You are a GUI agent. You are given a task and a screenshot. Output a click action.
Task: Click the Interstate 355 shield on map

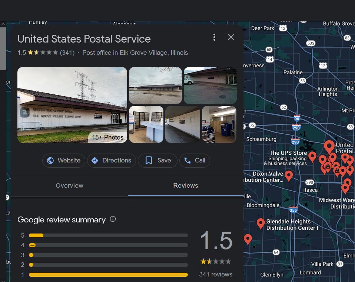coord(293,209)
